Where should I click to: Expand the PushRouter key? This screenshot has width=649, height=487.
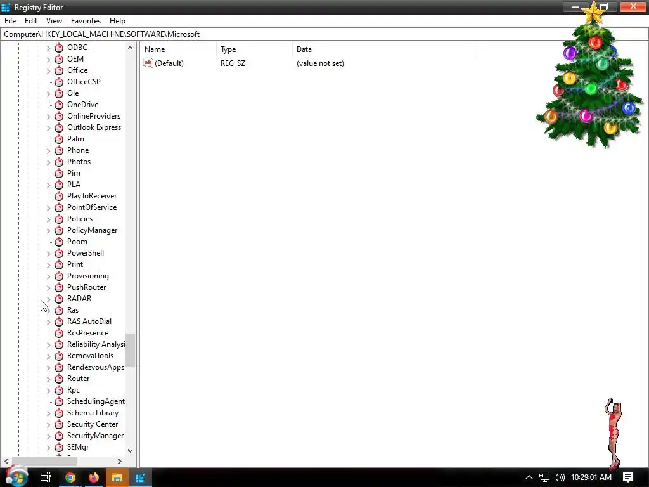(48, 287)
